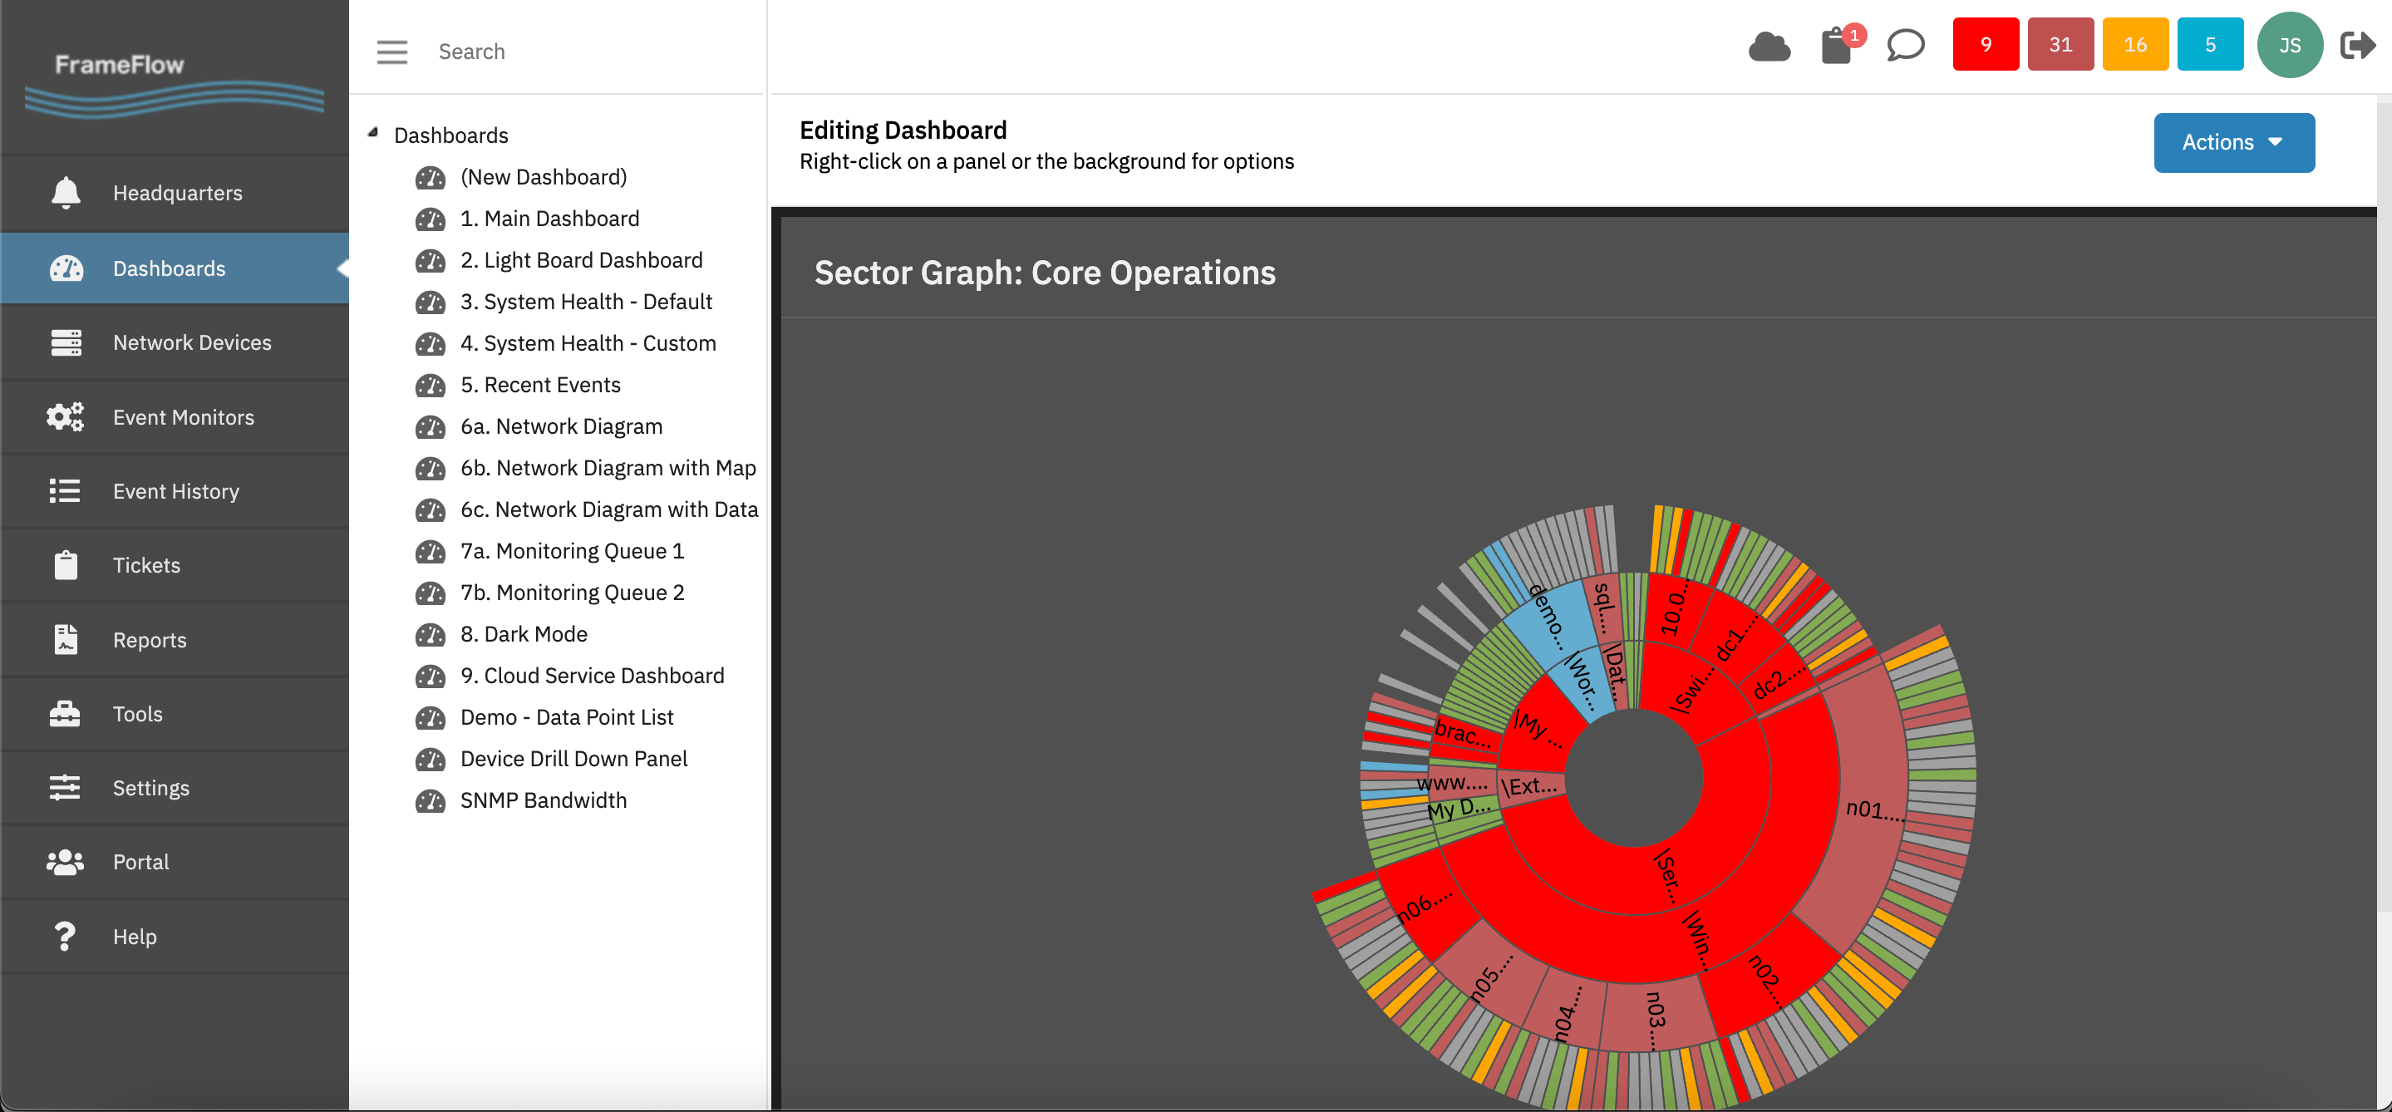Select 8. Dark Mode dashboard

pyautogui.click(x=524, y=634)
